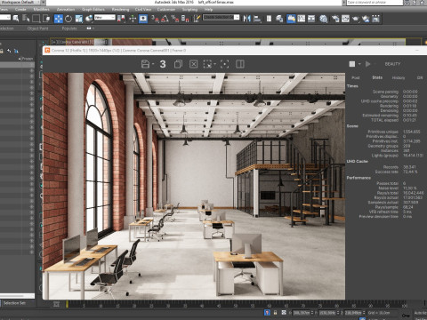Switch to the Populate ribbon tab
427x320 pixels.
coord(69,28)
